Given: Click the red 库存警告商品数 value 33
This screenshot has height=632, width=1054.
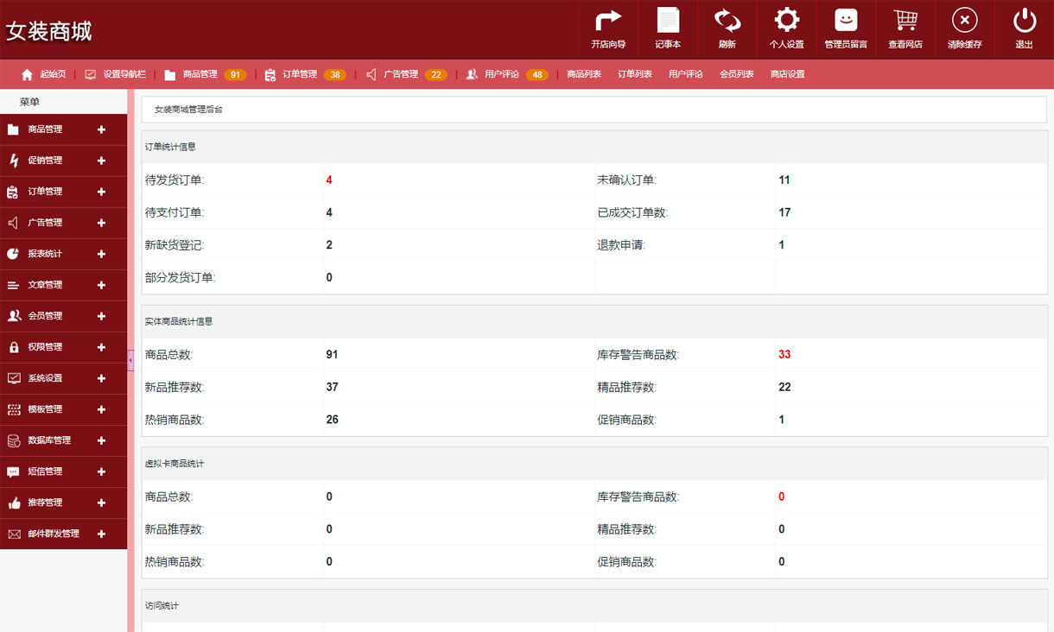Looking at the screenshot, I should click(784, 355).
